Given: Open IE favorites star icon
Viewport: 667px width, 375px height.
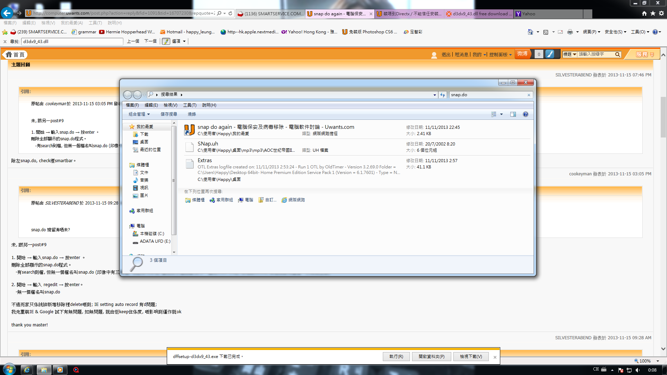Looking at the screenshot, I should pyautogui.click(x=653, y=13).
